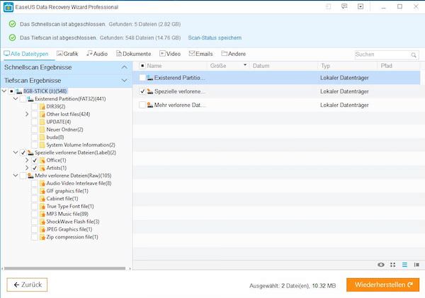Click the search magnifier icon
This screenshot has height=298, width=425.
414,55
